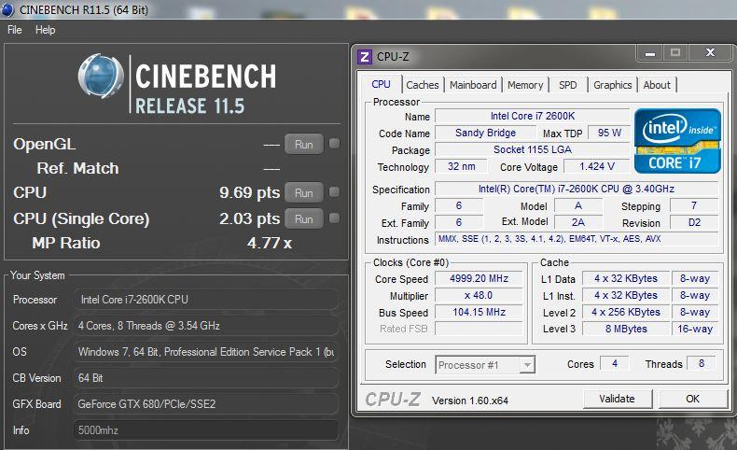Switch to the Caches tab in CPU-Z
Image resolution: width=737 pixels, height=450 pixels.
[422, 85]
